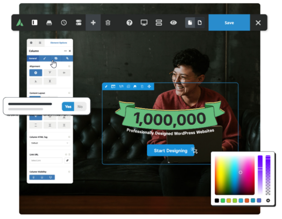Delete the column with canvas trash icon
Viewport: 282px width, 219px height.
coord(142,87)
